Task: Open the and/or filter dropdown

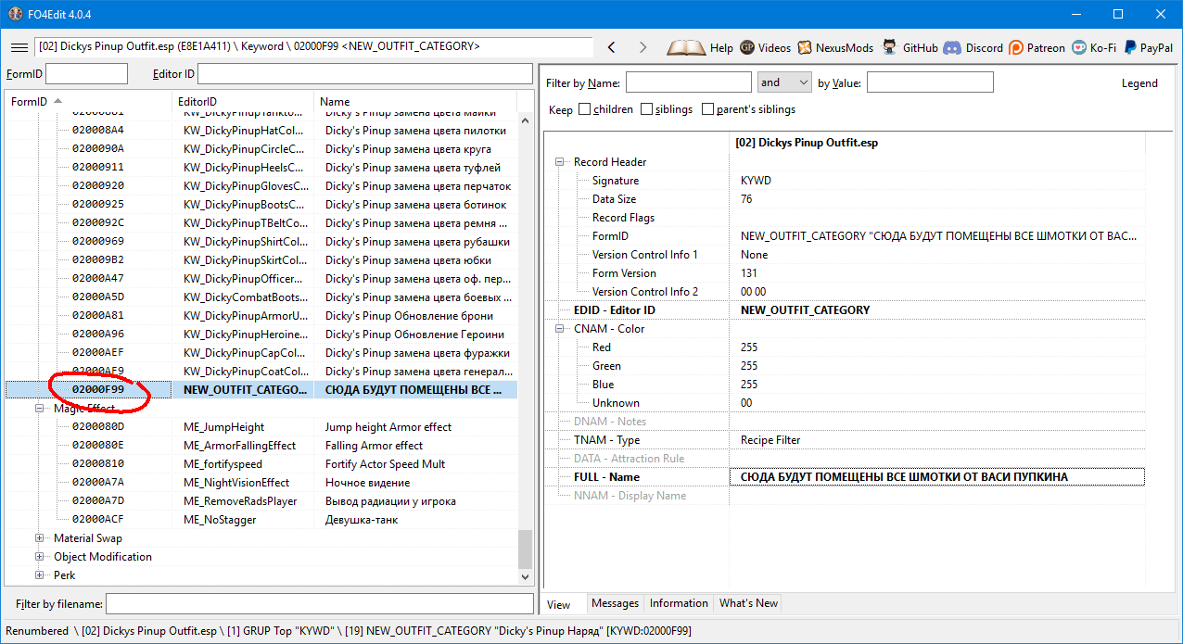Action: pyautogui.click(x=784, y=82)
